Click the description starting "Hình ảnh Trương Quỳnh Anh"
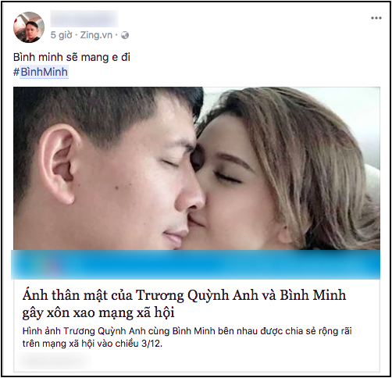 coord(187,331)
